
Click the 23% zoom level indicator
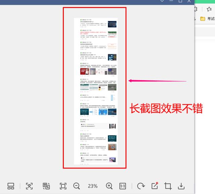click(93, 186)
